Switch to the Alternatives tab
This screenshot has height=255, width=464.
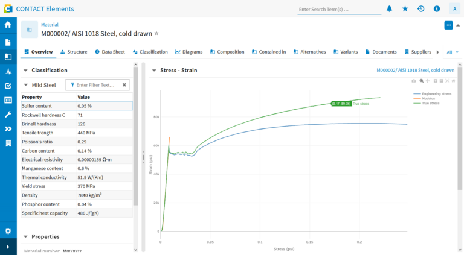coord(309,52)
